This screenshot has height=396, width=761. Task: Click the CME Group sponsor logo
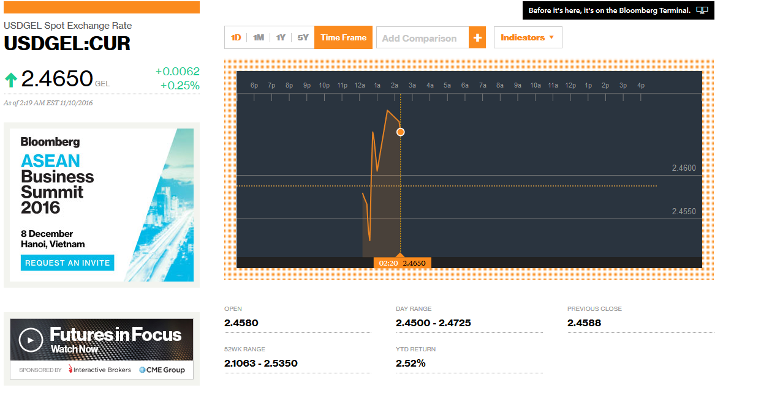[162, 370]
